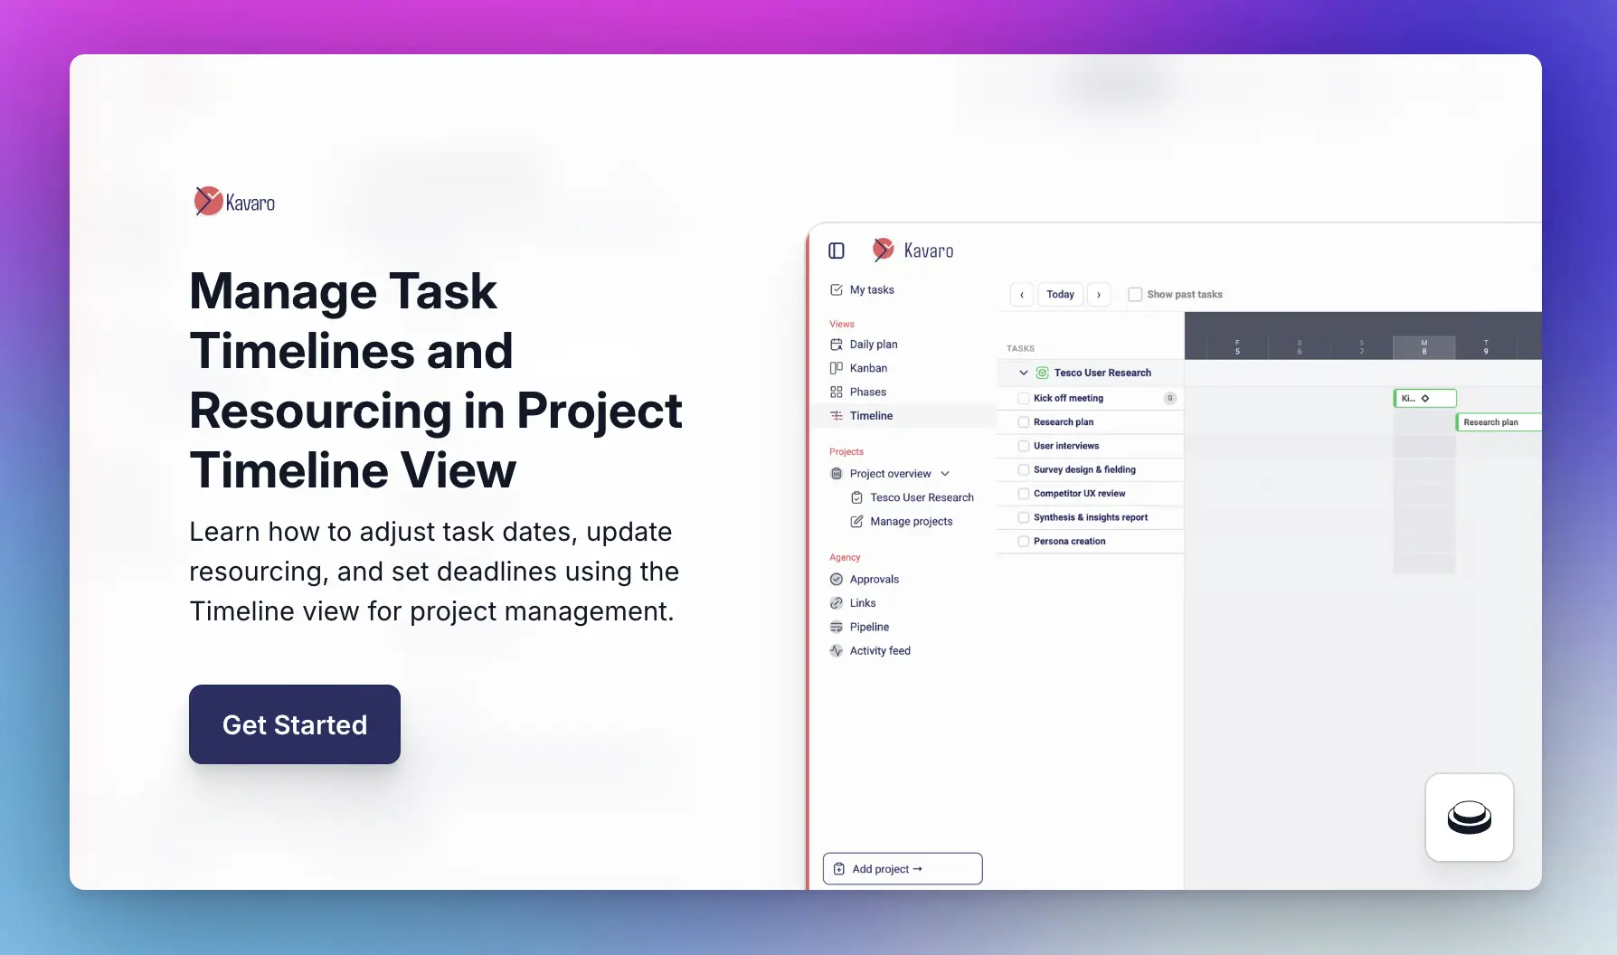Click the Timeline view icon
This screenshot has width=1617, height=955.
coord(837,416)
